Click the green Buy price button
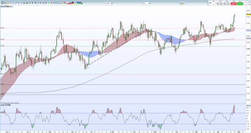The image size is (251, 133). [240, 4]
